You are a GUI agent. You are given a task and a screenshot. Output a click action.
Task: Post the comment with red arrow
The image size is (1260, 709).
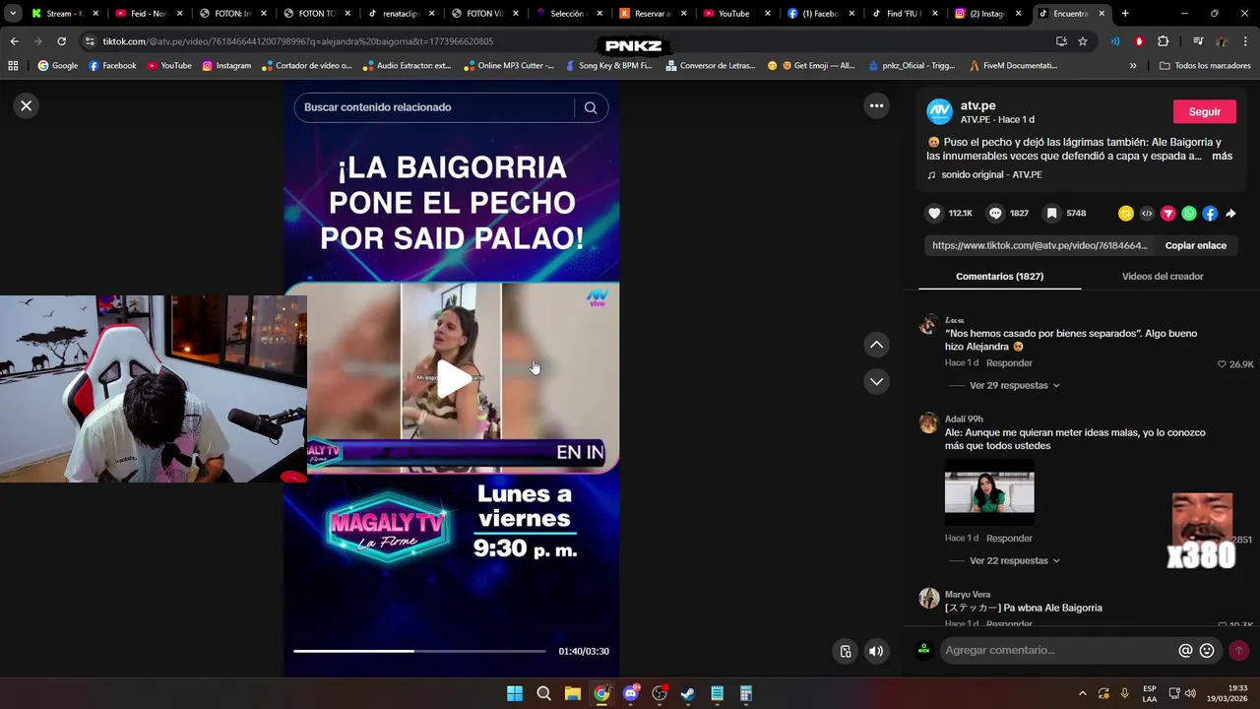point(1238,650)
